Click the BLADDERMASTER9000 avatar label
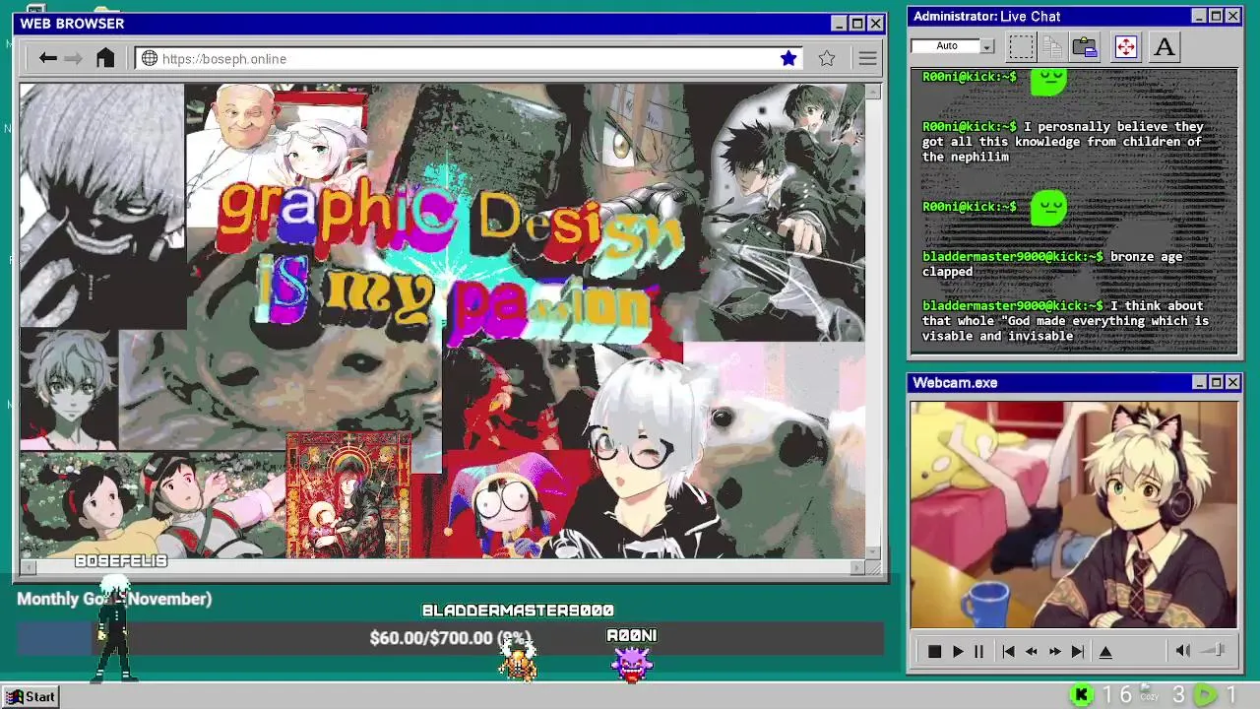The width and height of the screenshot is (1260, 709). click(x=518, y=611)
